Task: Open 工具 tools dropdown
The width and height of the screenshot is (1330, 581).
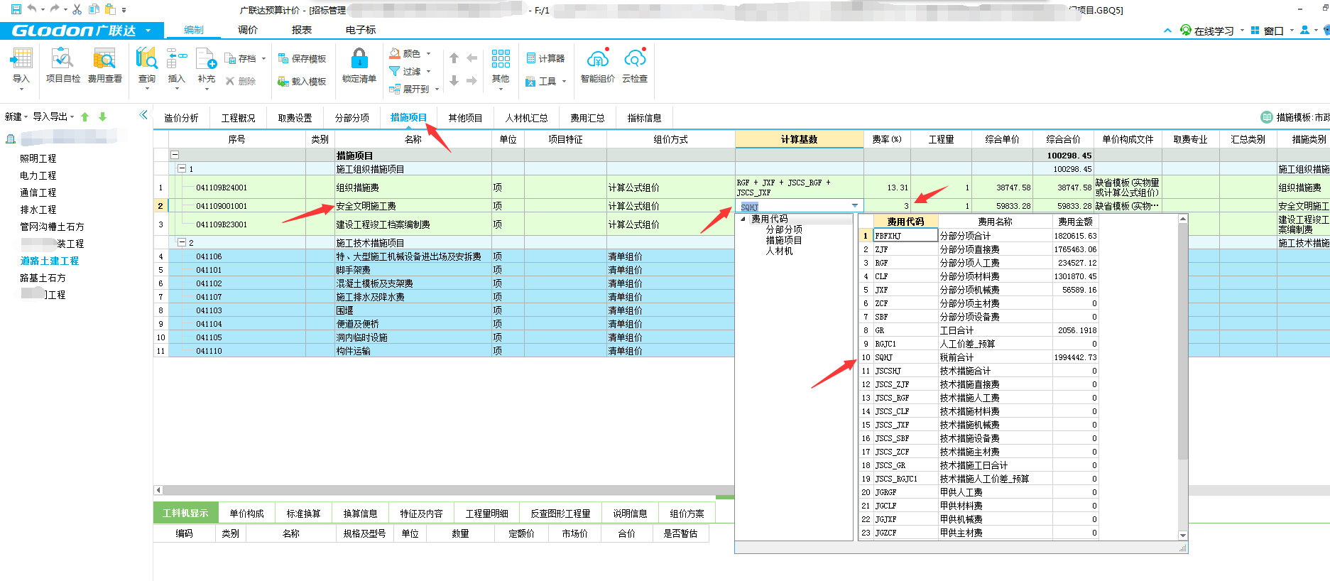Action: pos(545,81)
